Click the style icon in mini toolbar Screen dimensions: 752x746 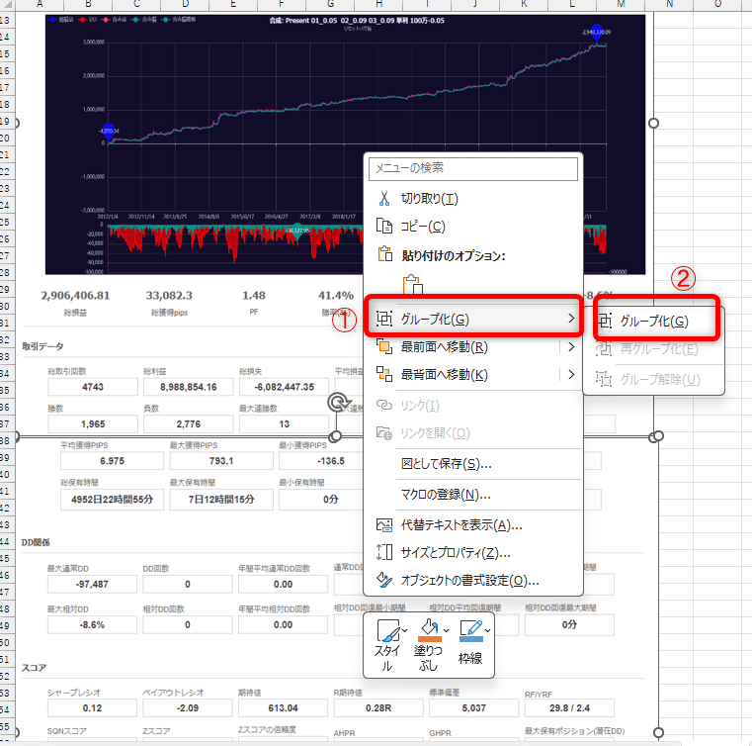[388, 630]
